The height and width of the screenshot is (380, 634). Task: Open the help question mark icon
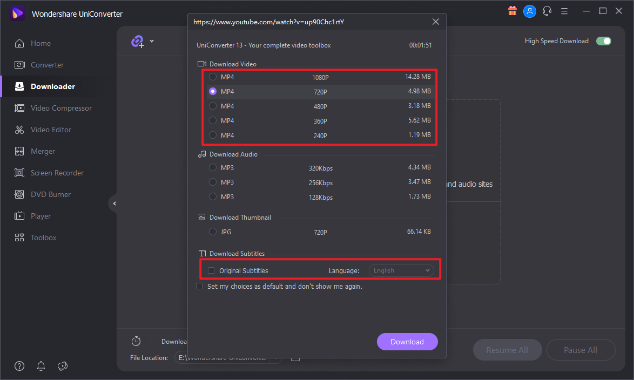19,367
